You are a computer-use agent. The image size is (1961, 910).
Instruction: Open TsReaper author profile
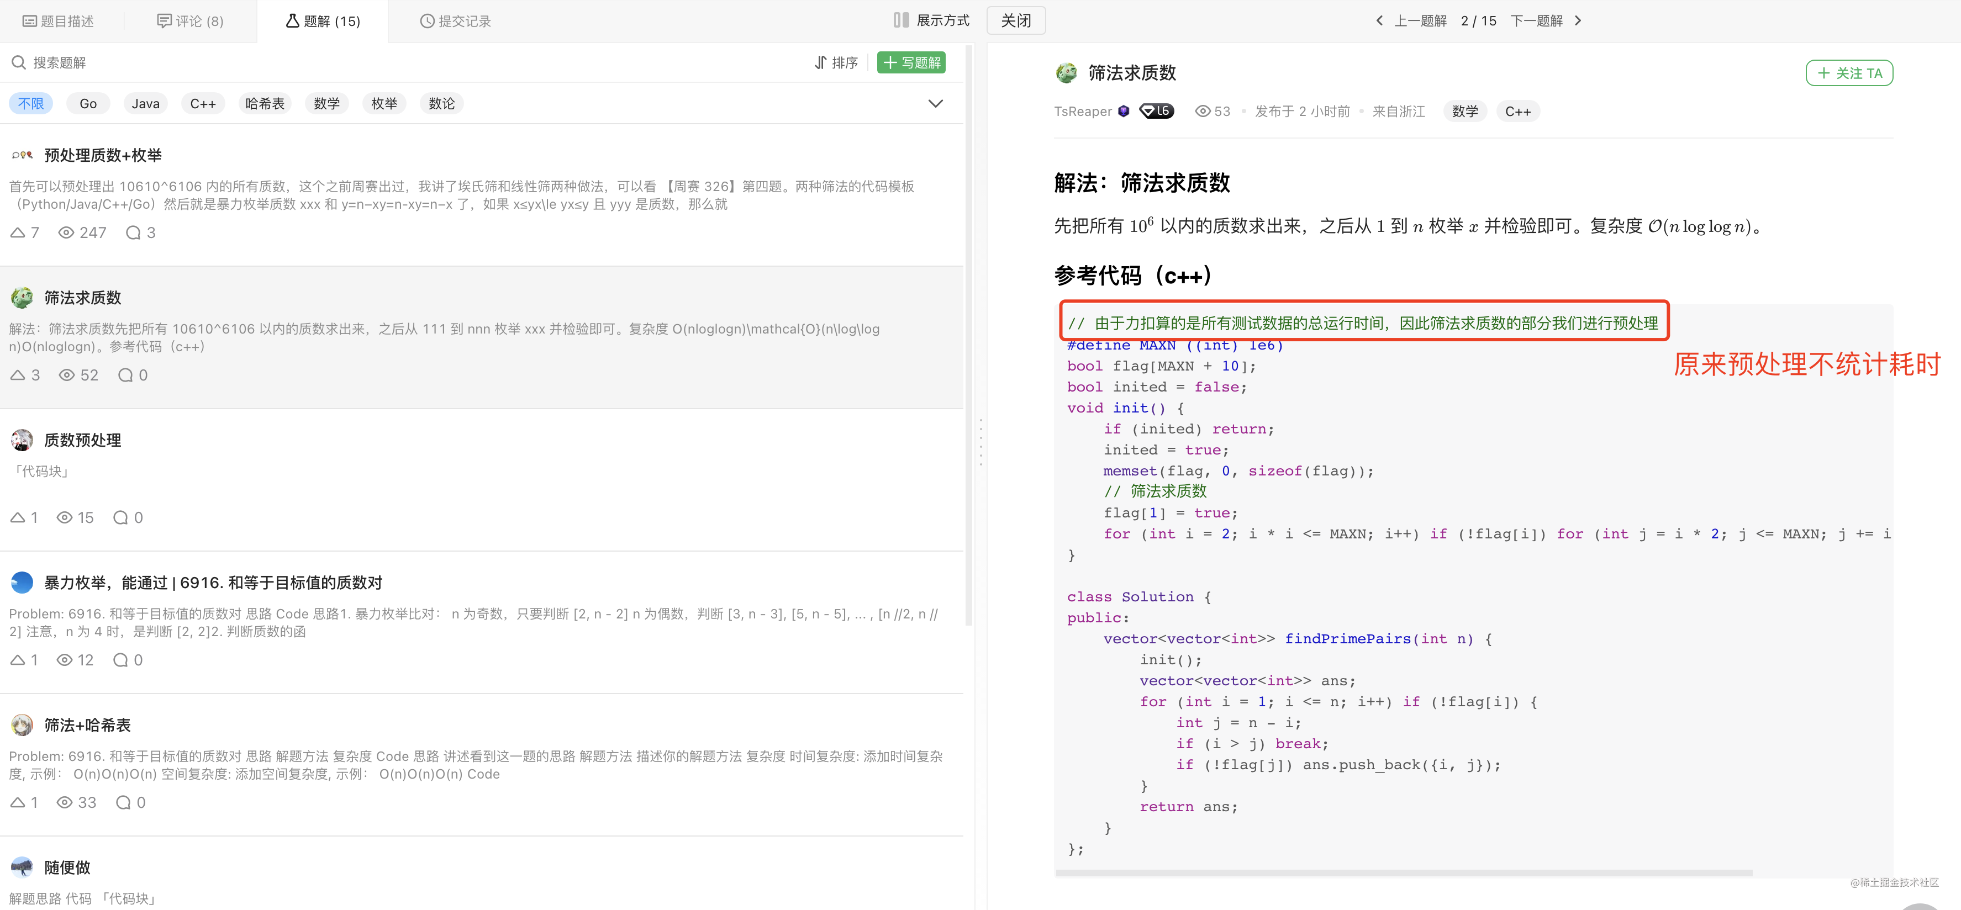click(1083, 112)
